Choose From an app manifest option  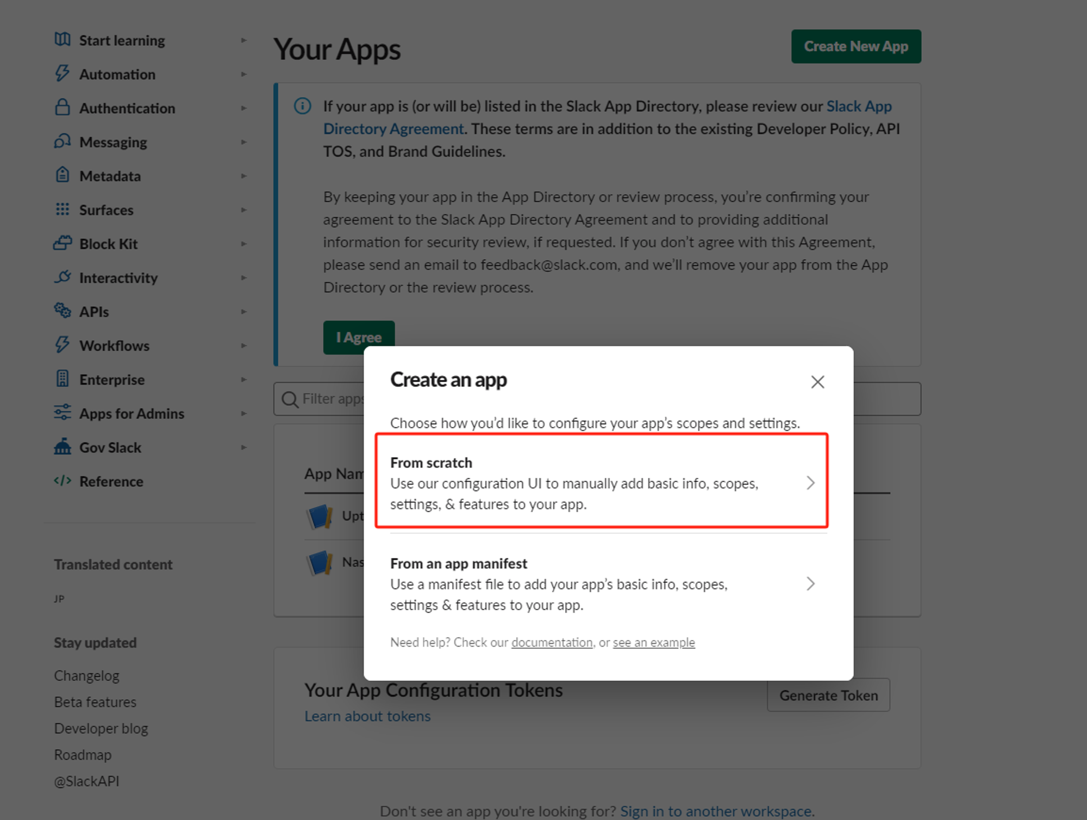click(601, 583)
